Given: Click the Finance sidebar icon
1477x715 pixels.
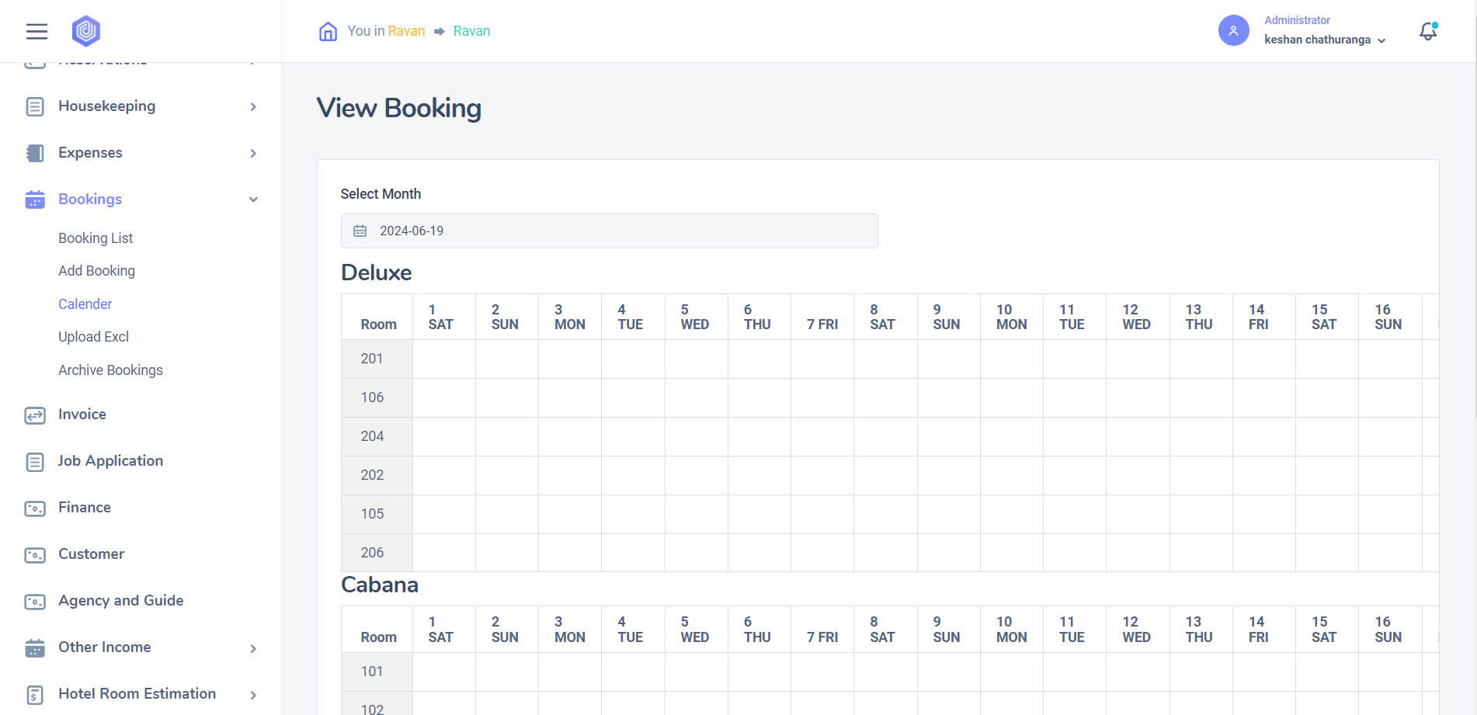Looking at the screenshot, I should point(35,508).
